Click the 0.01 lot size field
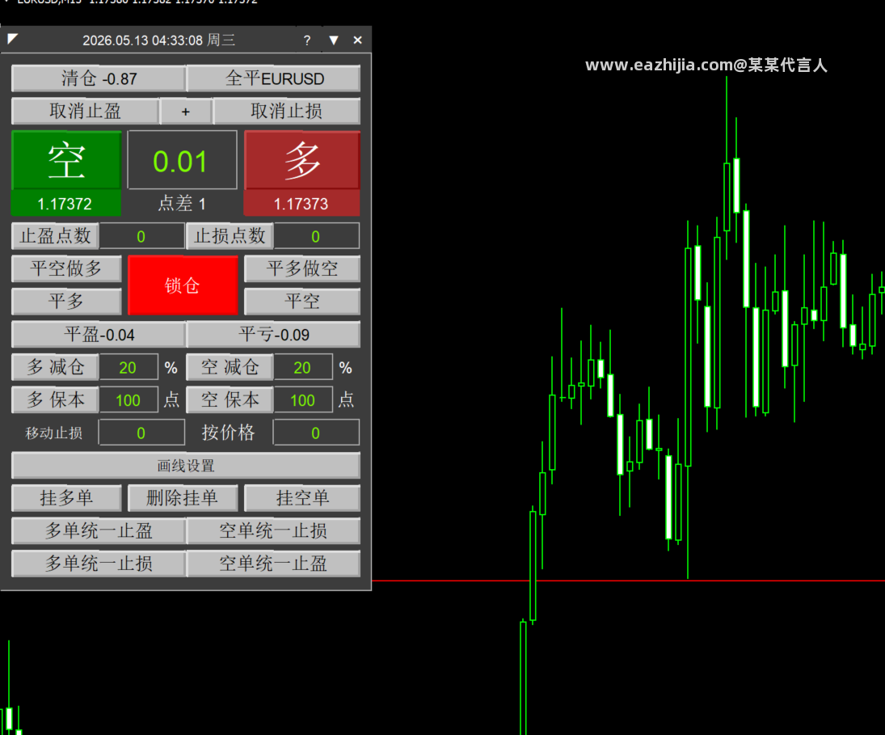The width and height of the screenshot is (885, 735). coord(182,160)
